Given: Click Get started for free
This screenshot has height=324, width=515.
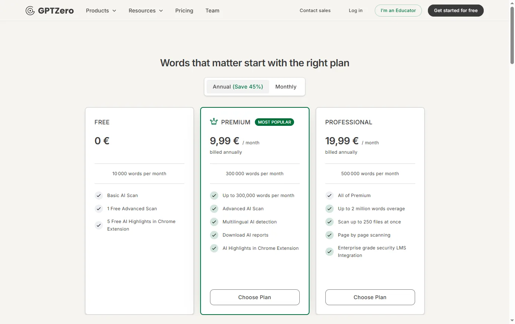Looking at the screenshot, I should pos(456,11).
